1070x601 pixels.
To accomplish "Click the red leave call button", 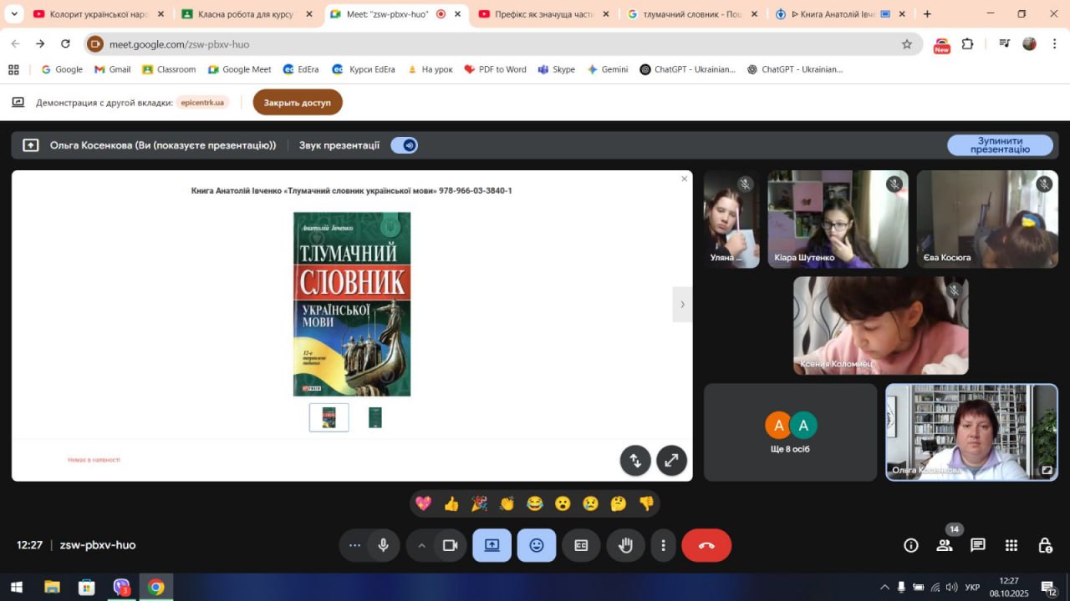I will (706, 545).
